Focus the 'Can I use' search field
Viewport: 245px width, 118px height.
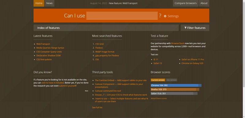(122, 16)
